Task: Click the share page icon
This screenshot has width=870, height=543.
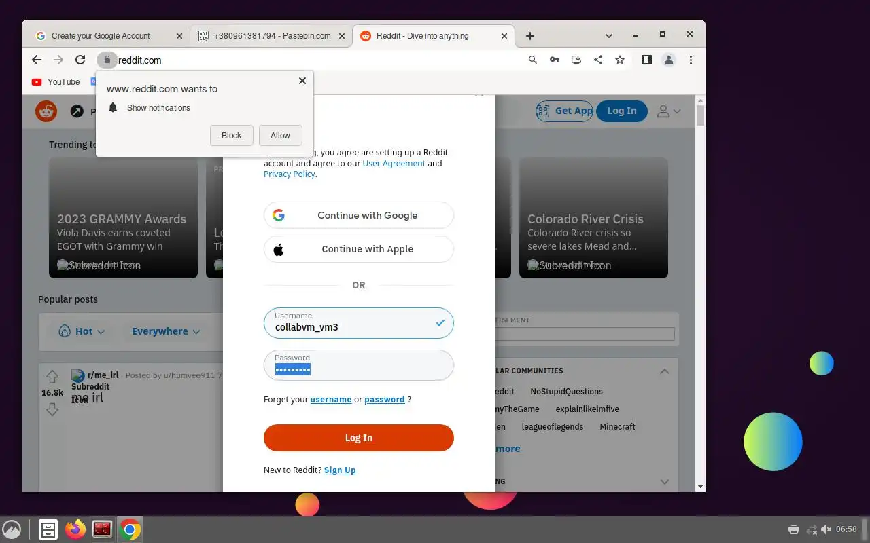Action: tap(598, 60)
